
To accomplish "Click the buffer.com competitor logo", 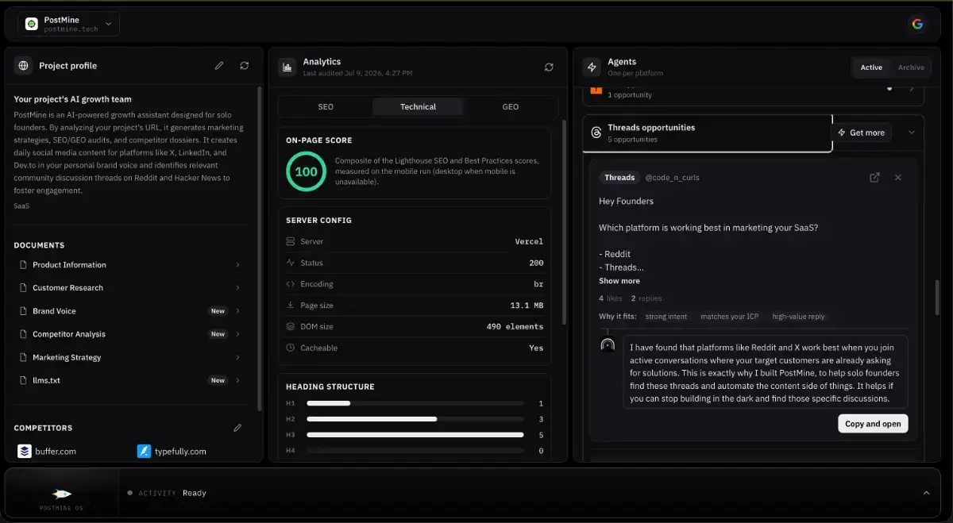I will click(x=25, y=451).
